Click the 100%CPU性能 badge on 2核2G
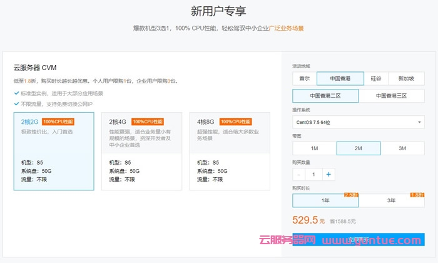 click(58, 121)
